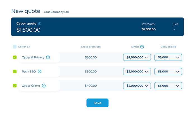This screenshot has height=116, width=195.
Task: Uncheck the Tech E&O checkbox
Action: [15, 72]
